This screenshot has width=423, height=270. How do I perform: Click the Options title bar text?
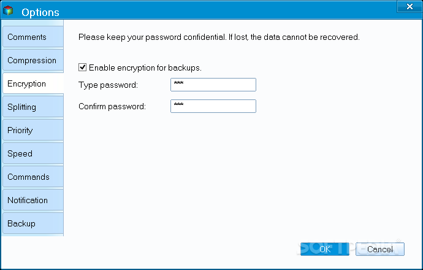click(x=40, y=12)
